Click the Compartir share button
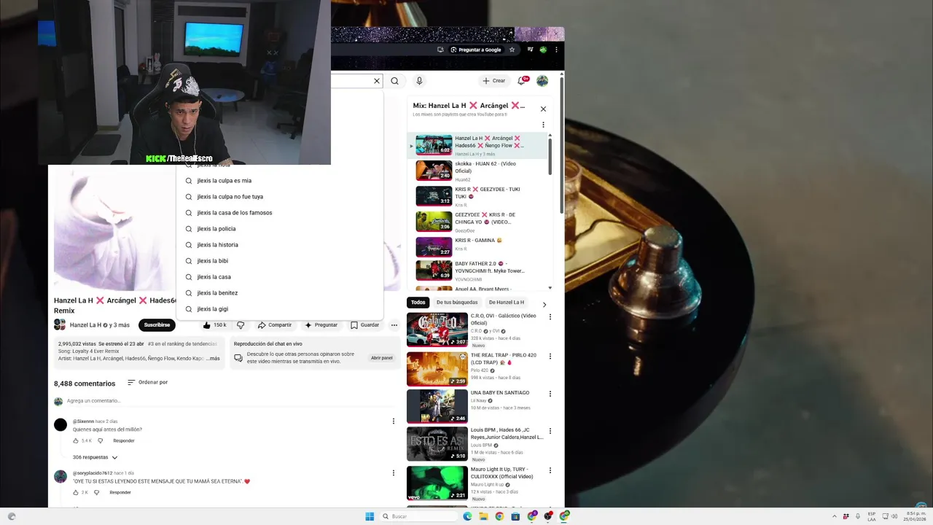 pos(275,325)
